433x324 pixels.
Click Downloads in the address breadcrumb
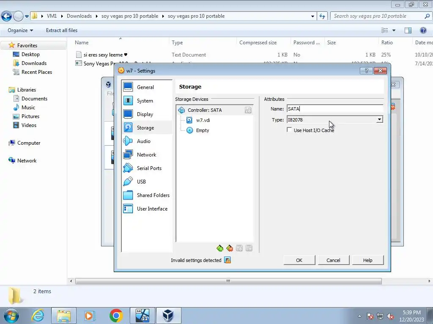pyautogui.click(x=79, y=16)
